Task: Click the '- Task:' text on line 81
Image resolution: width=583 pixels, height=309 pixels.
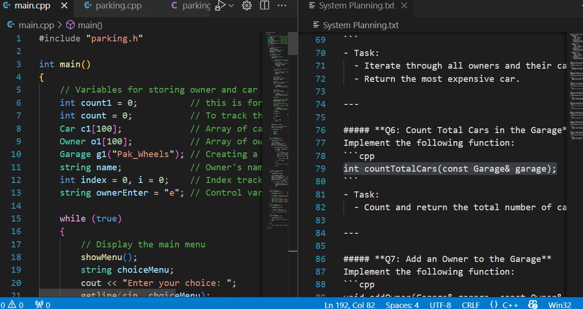Action: pos(361,194)
